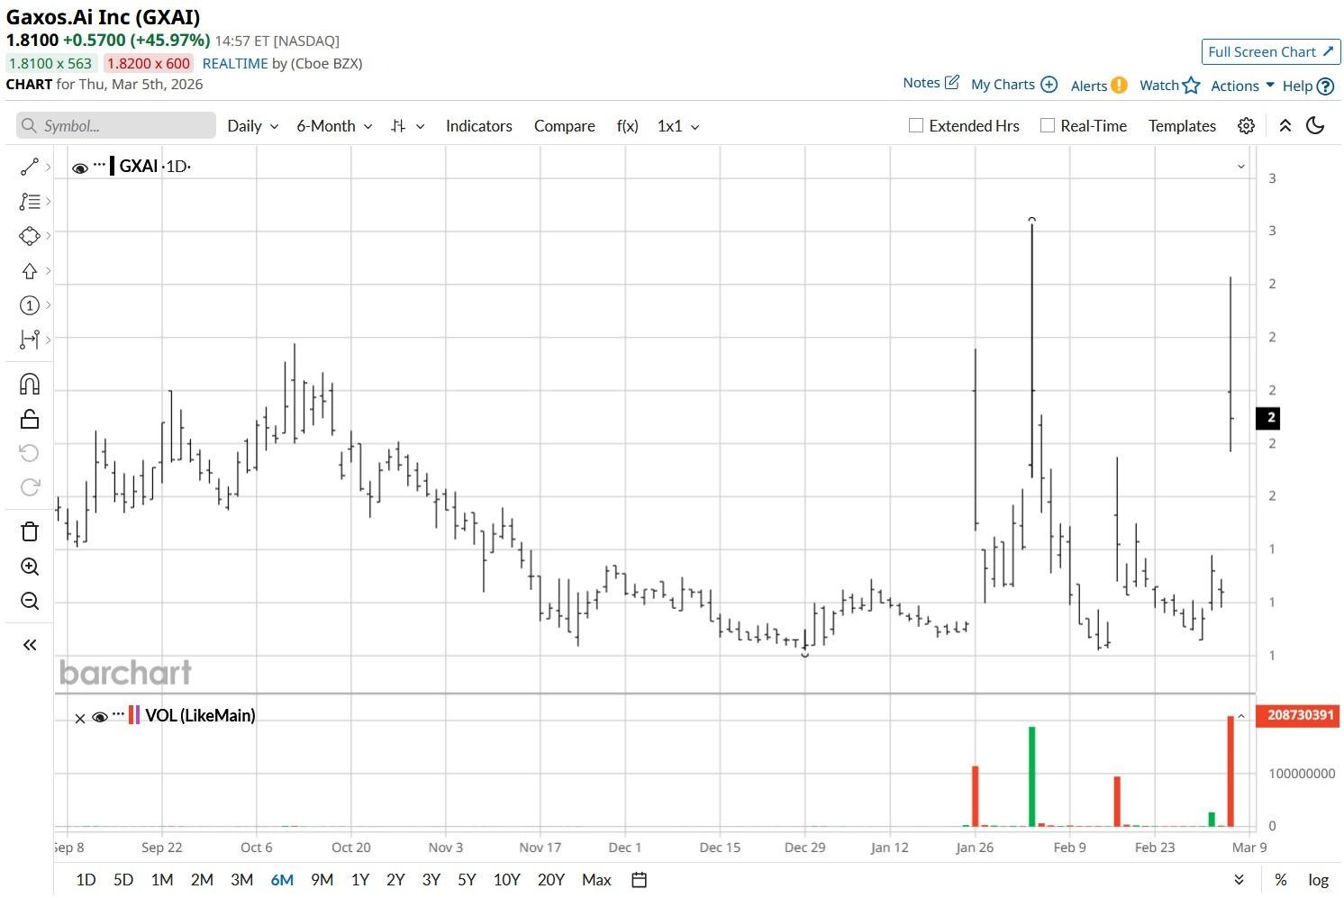This screenshot has width=1344, height=898.
Task: Remove the VOL indicator pane
Action: (x=79, y=718)
